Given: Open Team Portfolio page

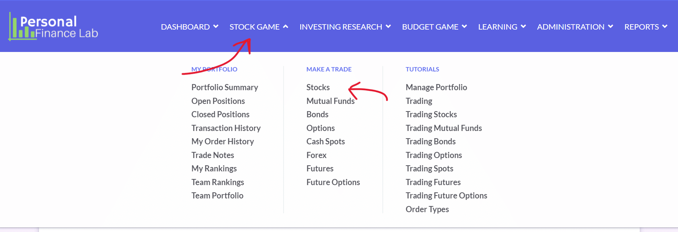Looking at the screenshot, I should [x=217, y=196].
